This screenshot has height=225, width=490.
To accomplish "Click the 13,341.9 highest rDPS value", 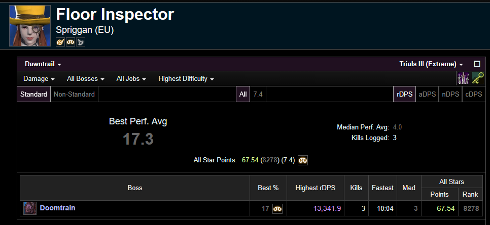I will point(327,208).
